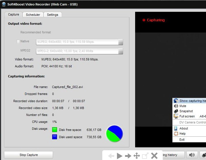Click the Capturing information heading
206x160 pixels.
click(27, 76)
